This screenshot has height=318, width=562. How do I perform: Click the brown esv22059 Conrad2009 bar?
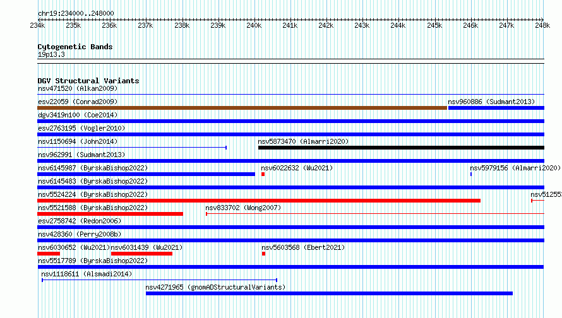click(x=242, y=108)
